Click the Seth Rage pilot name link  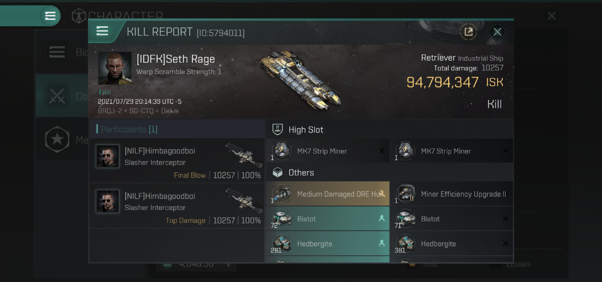point(176,59)
